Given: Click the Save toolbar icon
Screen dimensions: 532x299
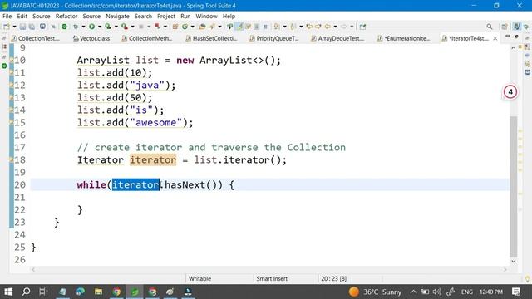Looking at the screenshot, I should point(22,27).
